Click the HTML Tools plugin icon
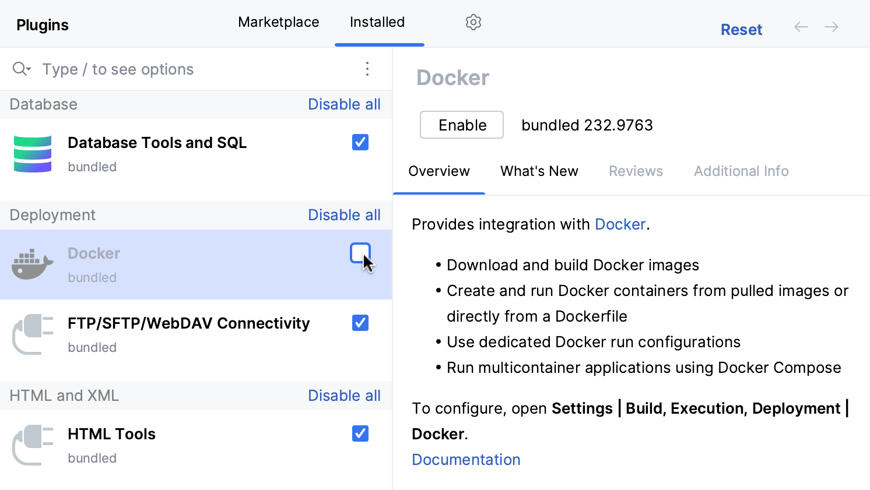The height and width of the screenshot is (490, 870). (33, 445)
